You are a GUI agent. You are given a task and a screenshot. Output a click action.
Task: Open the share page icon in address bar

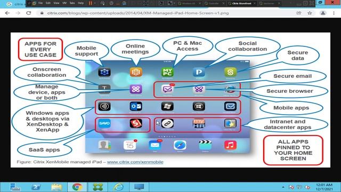pos(299,13)
